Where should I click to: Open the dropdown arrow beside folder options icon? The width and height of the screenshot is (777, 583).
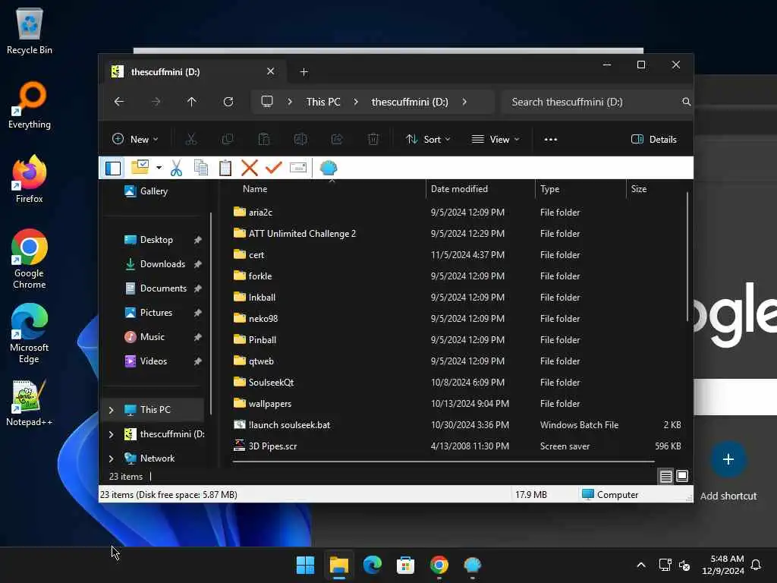(x=159, y=168)
